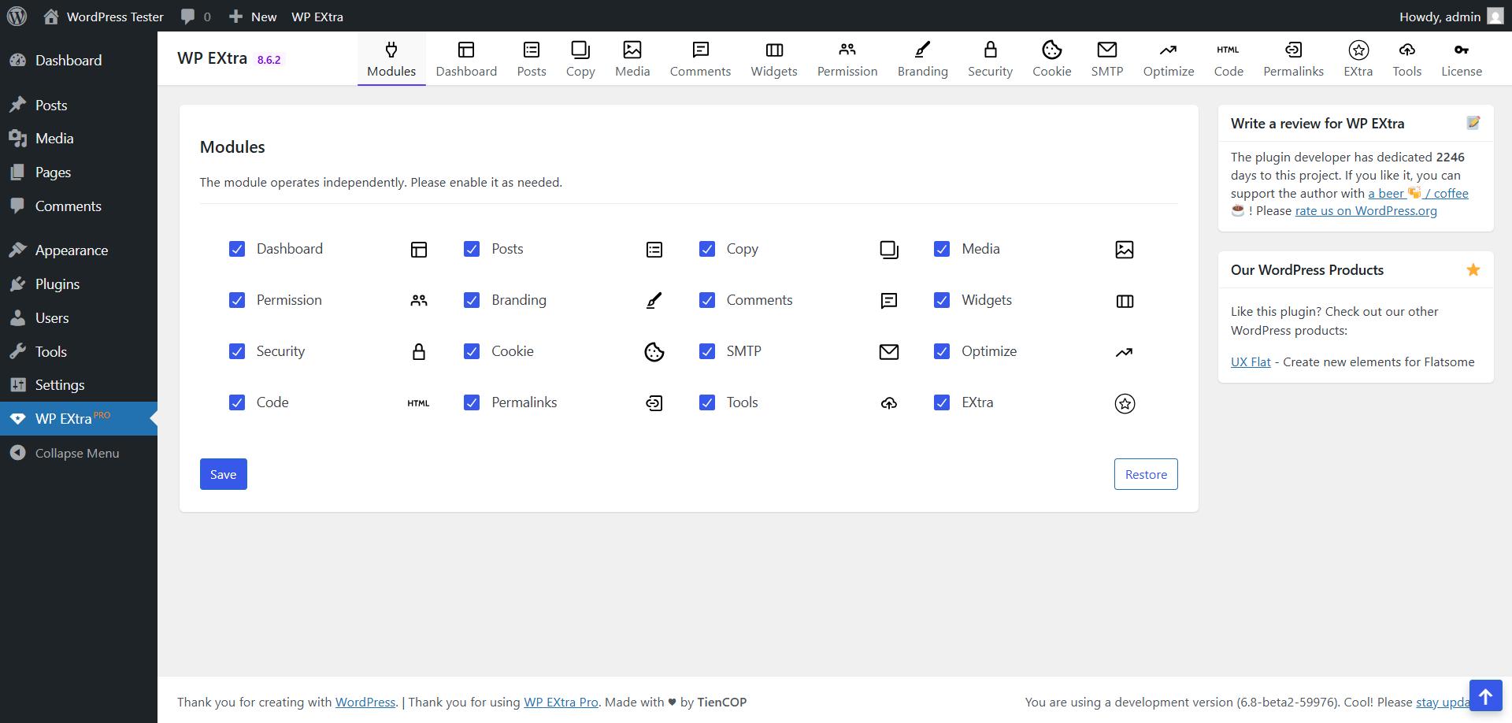Click the star icon in WordPress Products box

click(1473, 269)
